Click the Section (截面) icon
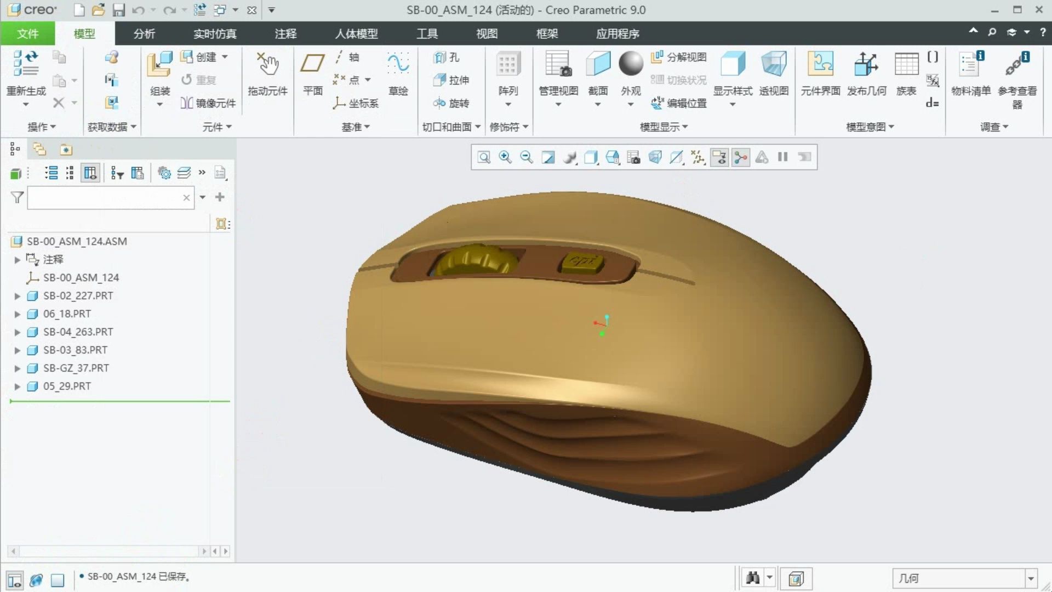This screenshot has height=592, width=1052. (x=598, y=66)
